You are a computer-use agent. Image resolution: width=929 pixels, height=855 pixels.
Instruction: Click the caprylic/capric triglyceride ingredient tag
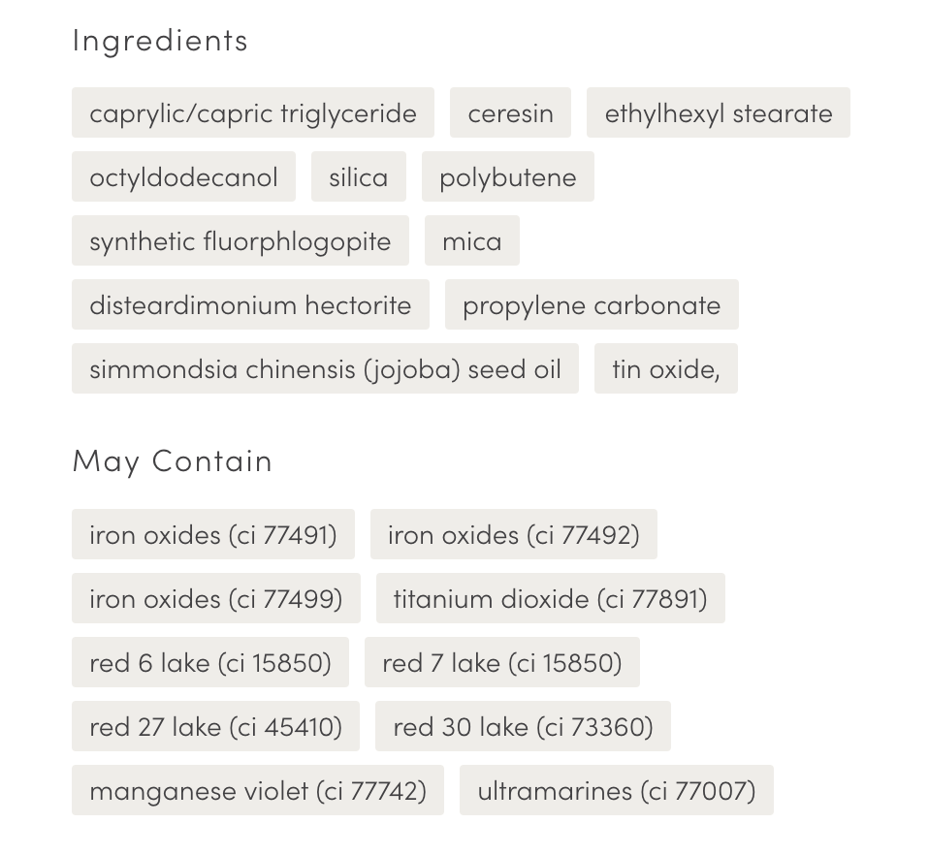[252, 112]
